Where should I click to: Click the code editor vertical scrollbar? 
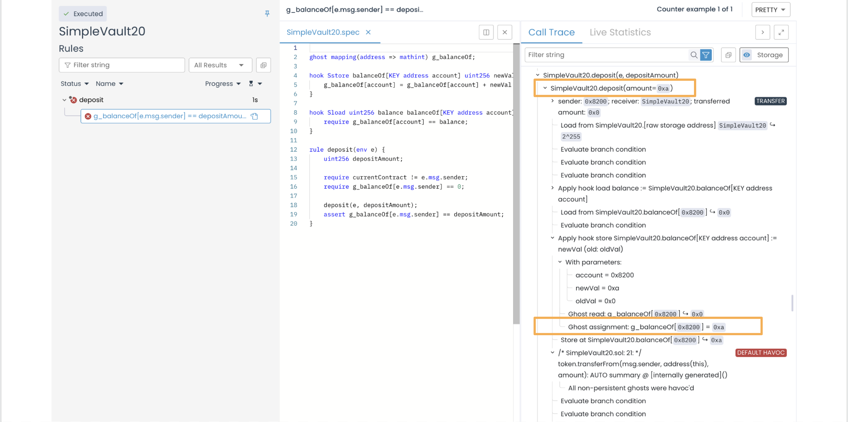point(516,184)
